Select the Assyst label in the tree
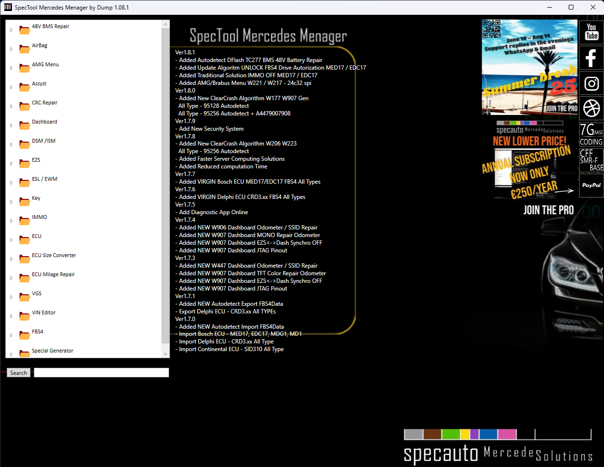604x467 pixels. [x=39, y=83]
